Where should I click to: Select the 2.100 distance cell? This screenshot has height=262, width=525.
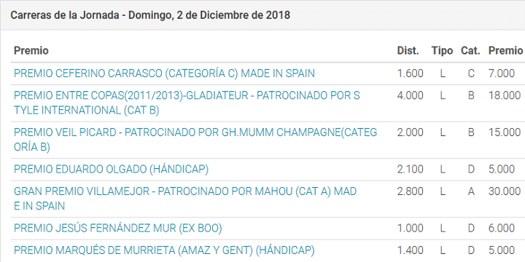[410, 170]
